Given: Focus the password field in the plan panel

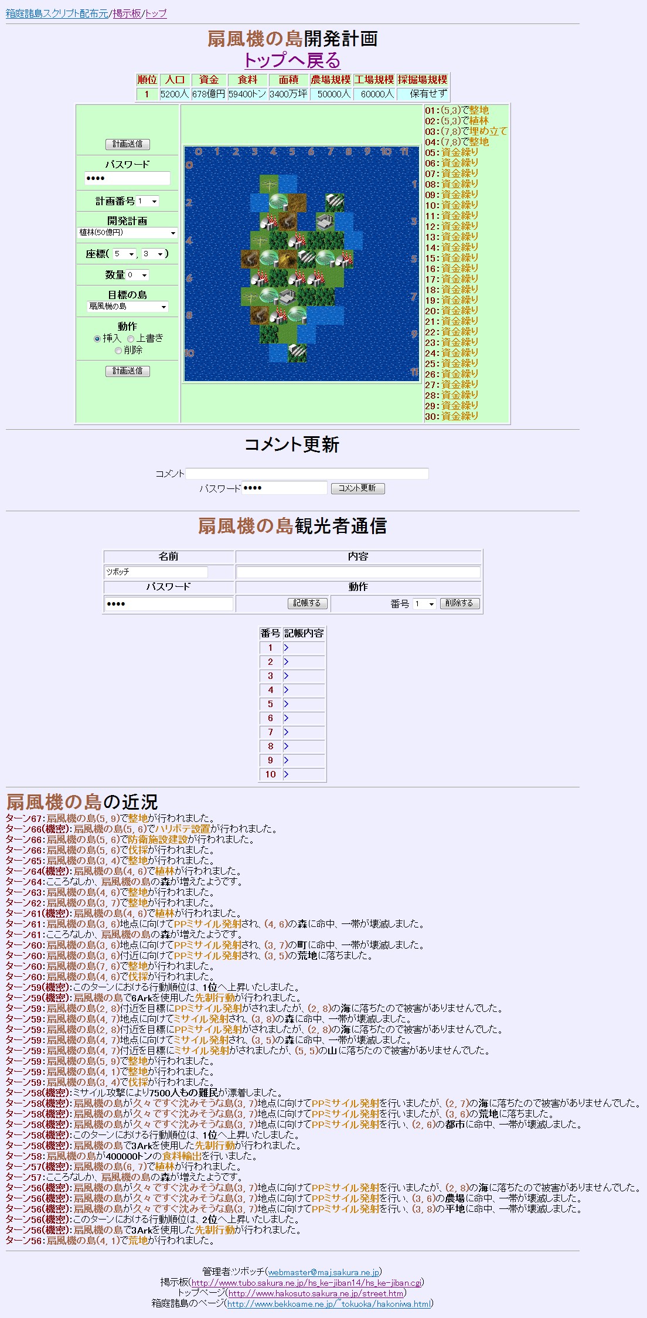Looking at the screenshot, I should [127, 178].
